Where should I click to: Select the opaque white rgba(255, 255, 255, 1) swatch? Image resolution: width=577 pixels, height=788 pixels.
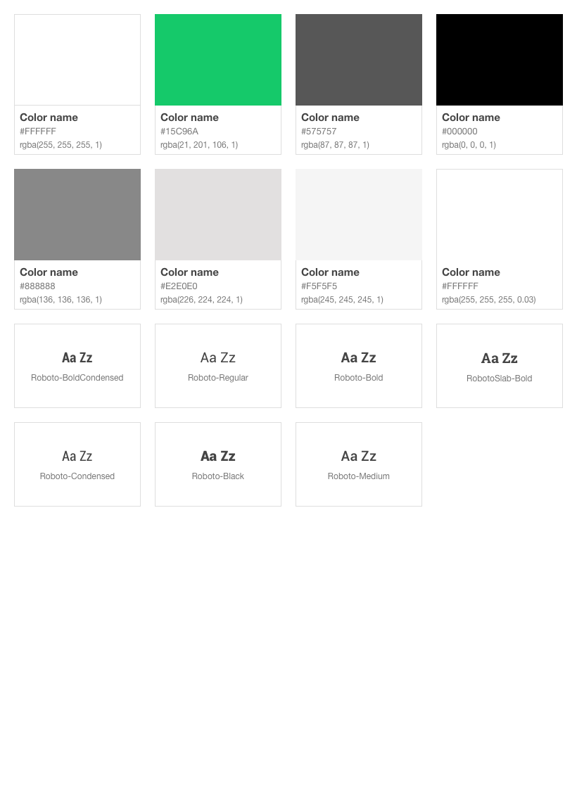pos(77,60)
